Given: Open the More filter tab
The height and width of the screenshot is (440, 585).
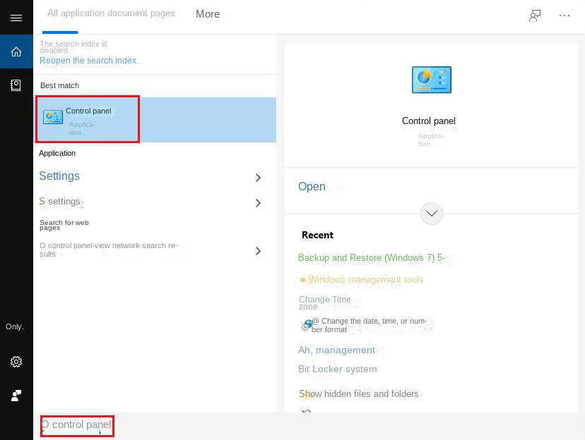Looking at the screenshot, I should (x=208, y=14).
